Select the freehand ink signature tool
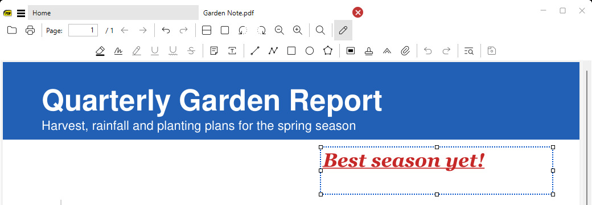 pyautogui.click(x=118, y=51)
